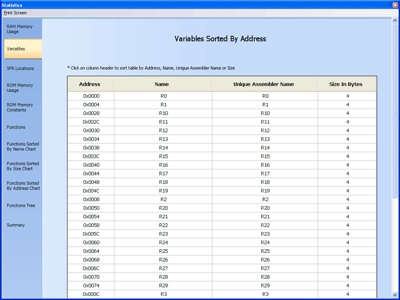Select R12 in Unique Assembler Name column
Screen dimensions: 400x300
(265, 130)
